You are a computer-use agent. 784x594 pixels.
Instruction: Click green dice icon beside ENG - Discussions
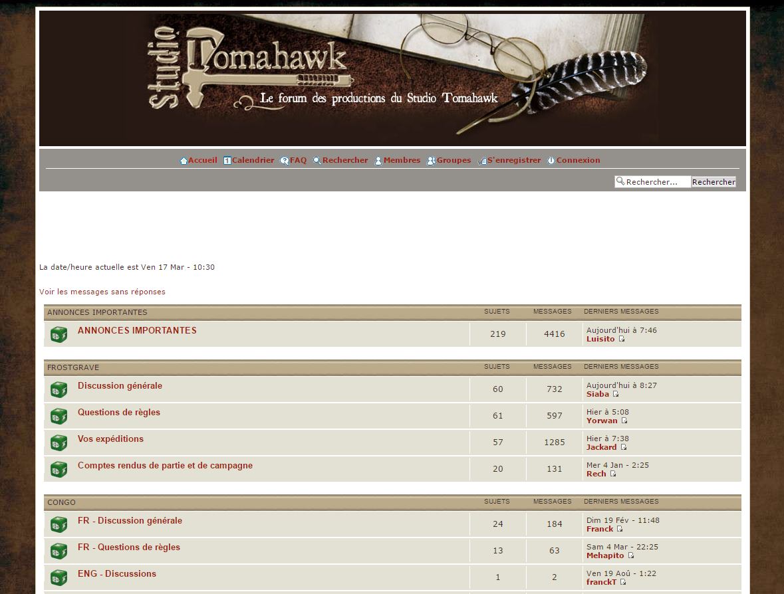coord(59,577)
